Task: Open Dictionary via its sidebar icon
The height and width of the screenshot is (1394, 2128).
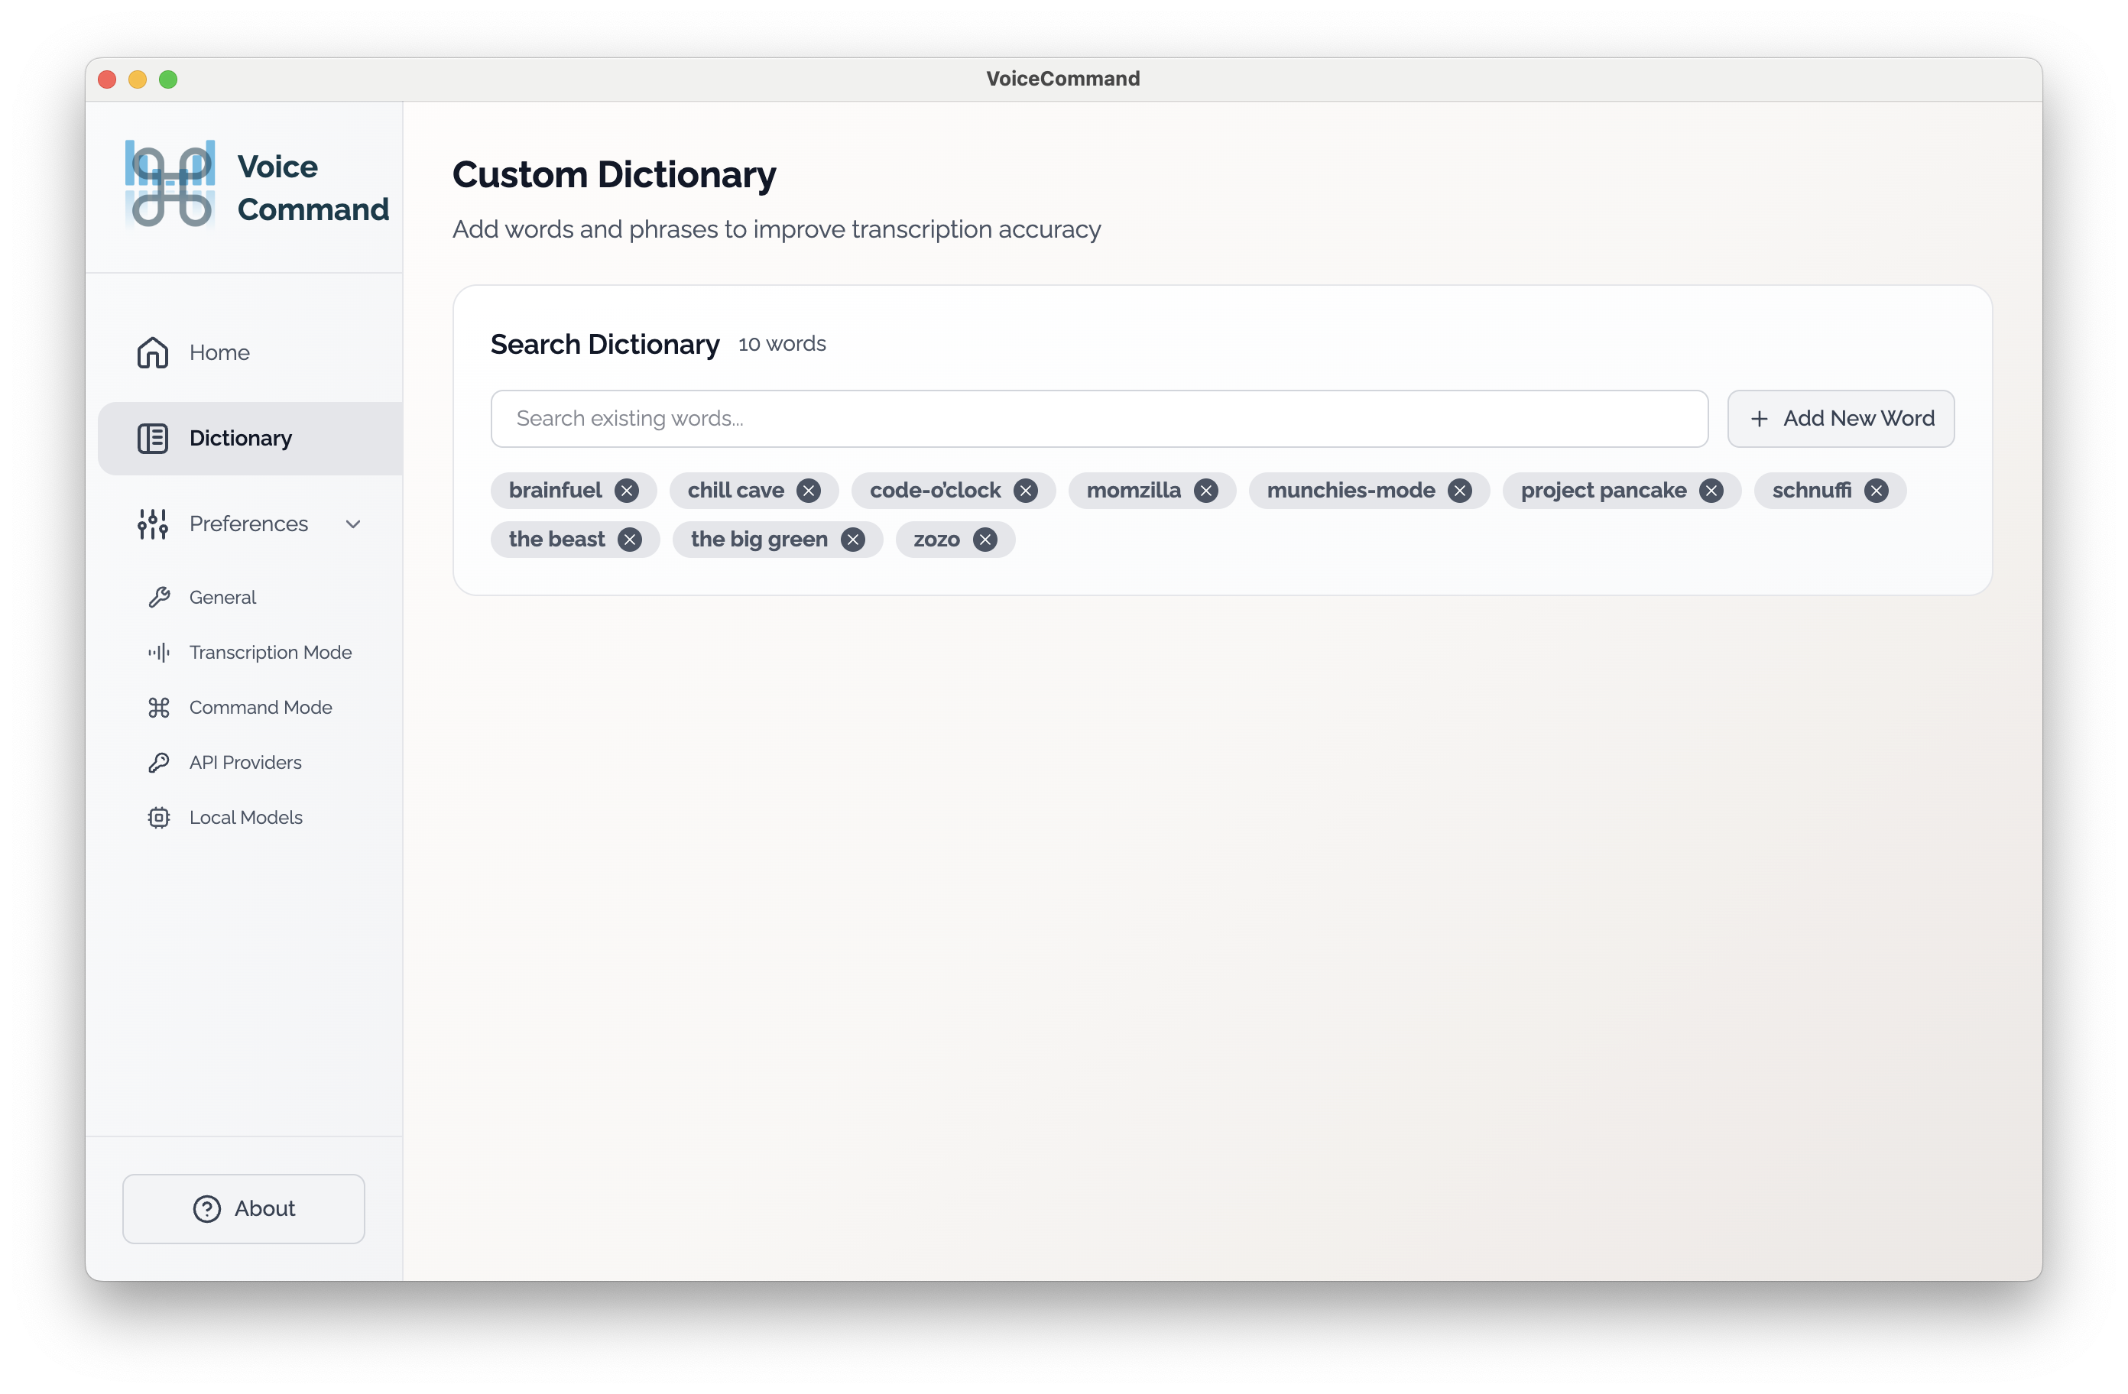Action: [152, 438]
